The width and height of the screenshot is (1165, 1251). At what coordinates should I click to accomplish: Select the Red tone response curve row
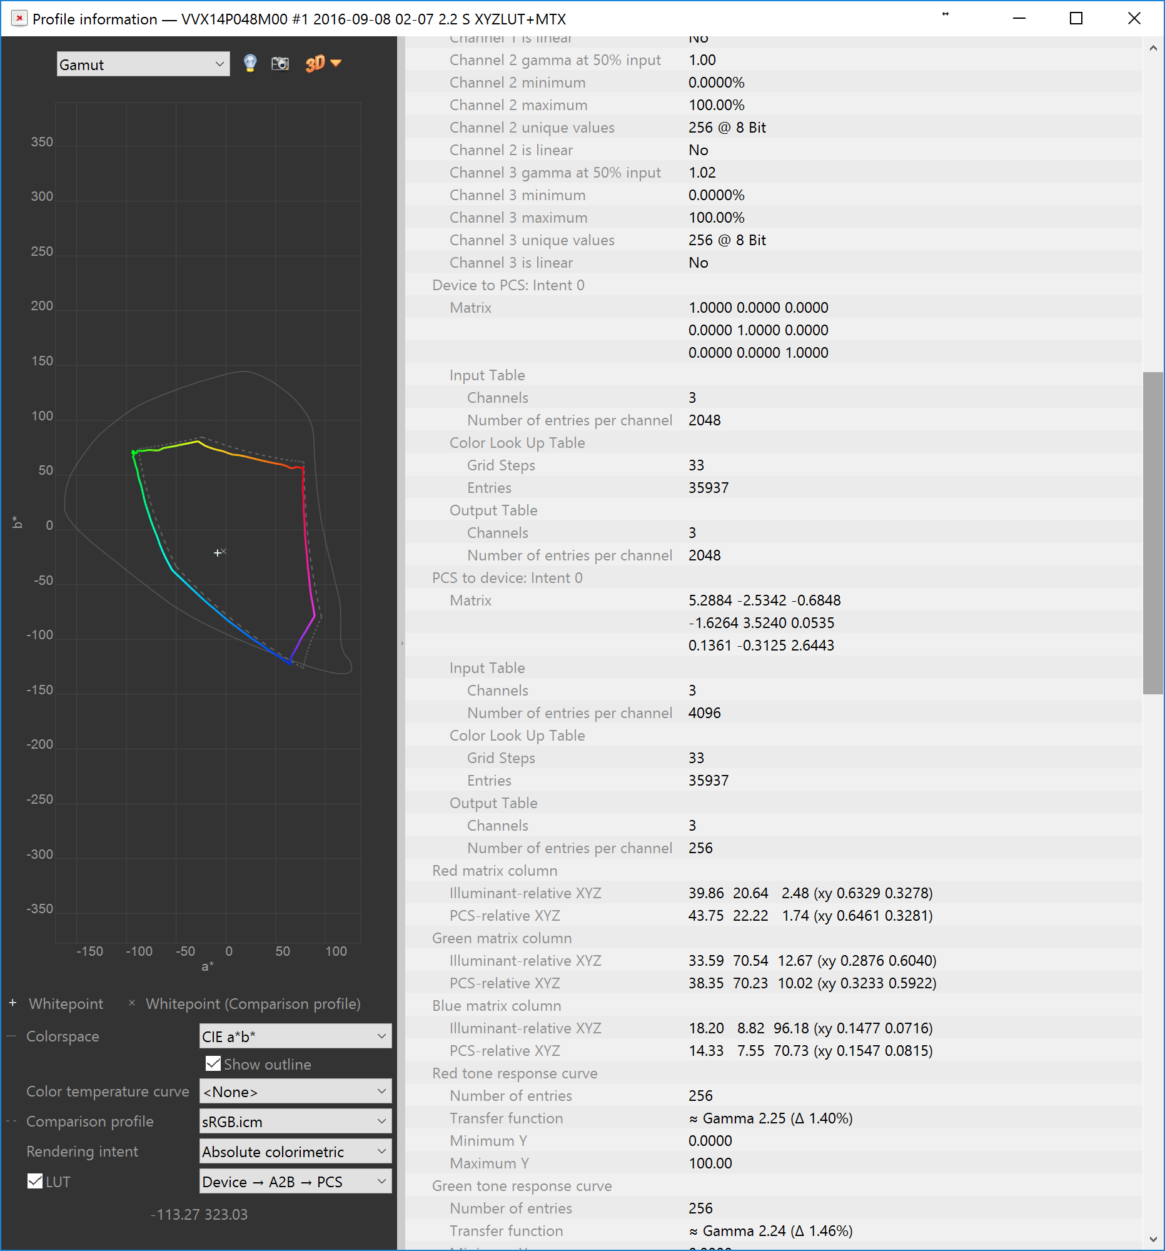pyautogui.click(x=773, y=1073)
